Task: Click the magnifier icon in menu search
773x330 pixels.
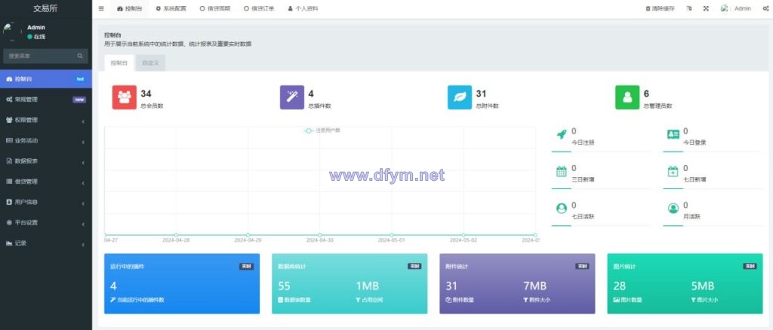Action: (x=80, y=56)
